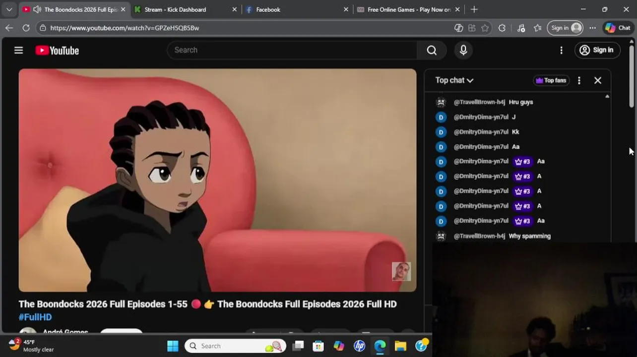Open the HP app in the taskbar
The height and width of the screenshot is (357, 637).
click(360, 346)
